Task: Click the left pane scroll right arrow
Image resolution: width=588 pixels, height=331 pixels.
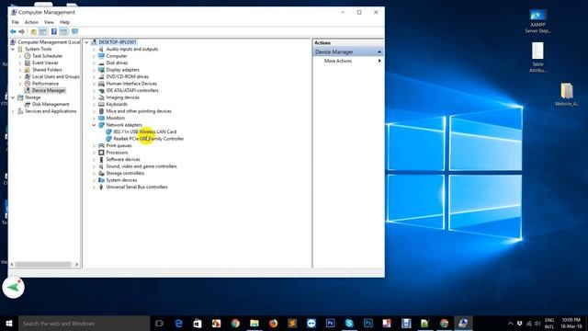Action: tap(77, 264)
